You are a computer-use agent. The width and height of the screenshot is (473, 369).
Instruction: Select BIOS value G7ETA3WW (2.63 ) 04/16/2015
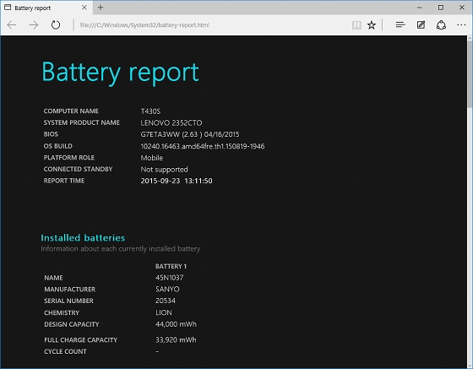click(x=190, y=134)
